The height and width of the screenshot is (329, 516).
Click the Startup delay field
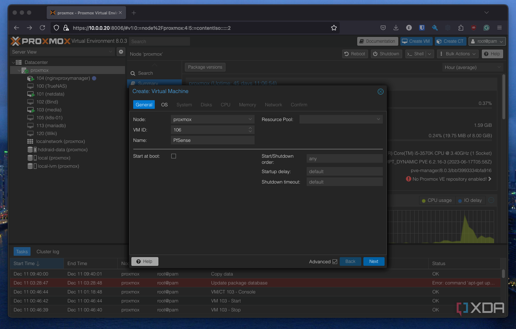(345, 172)
